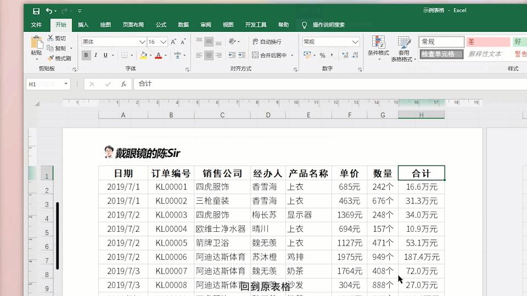The width and height of the screenshot is (527, 296).
Task: Click in the formula bar showing 合计
Action: pos(330,84)
